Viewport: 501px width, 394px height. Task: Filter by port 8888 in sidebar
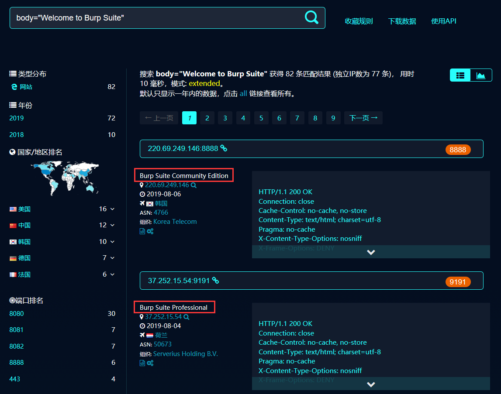tap(17, 363)
